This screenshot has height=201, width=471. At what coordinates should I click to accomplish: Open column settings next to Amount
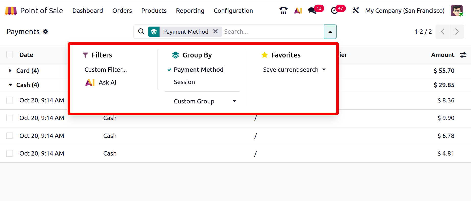tap(463, 55)
